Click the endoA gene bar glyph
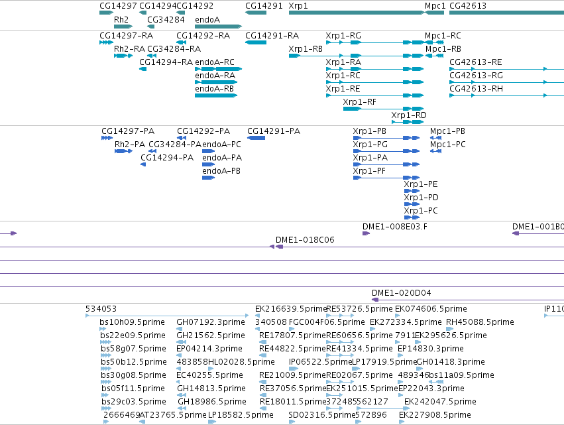564x425 pixels. (218, 27)
